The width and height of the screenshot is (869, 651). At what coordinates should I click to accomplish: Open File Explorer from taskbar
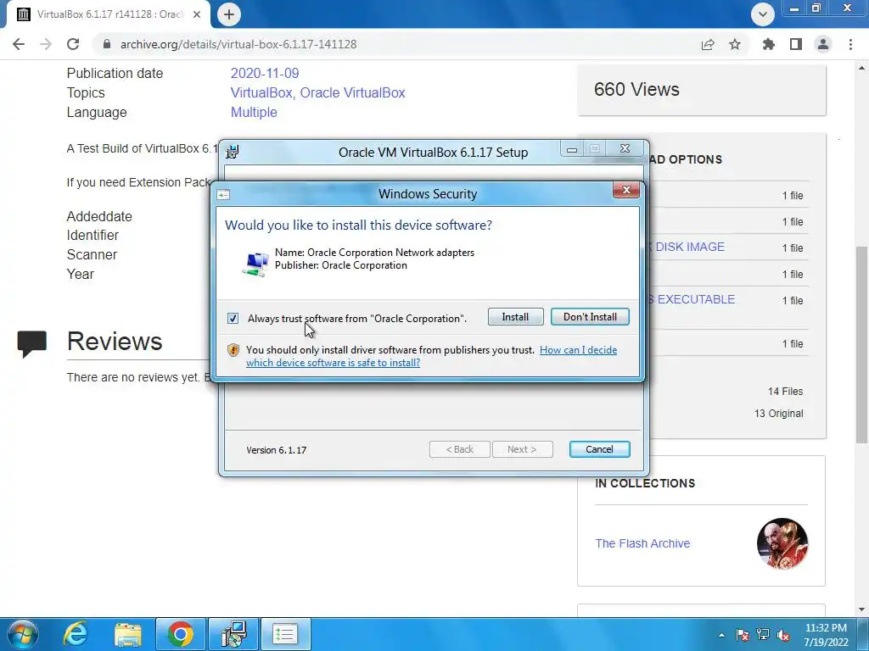pos(128,634)
